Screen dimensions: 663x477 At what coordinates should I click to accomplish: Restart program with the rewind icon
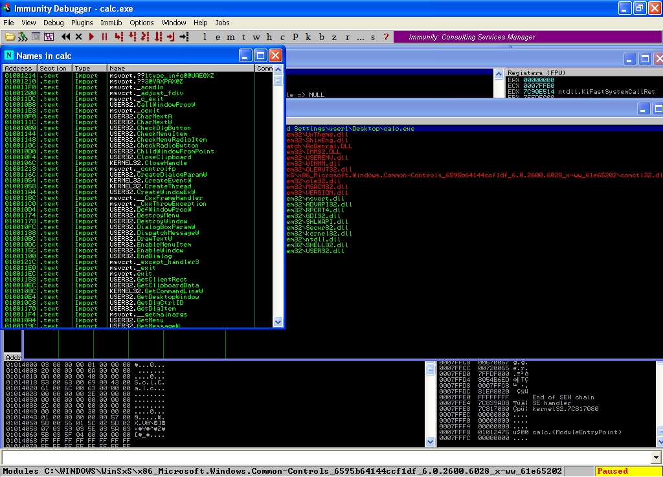(x=65, y=37)
